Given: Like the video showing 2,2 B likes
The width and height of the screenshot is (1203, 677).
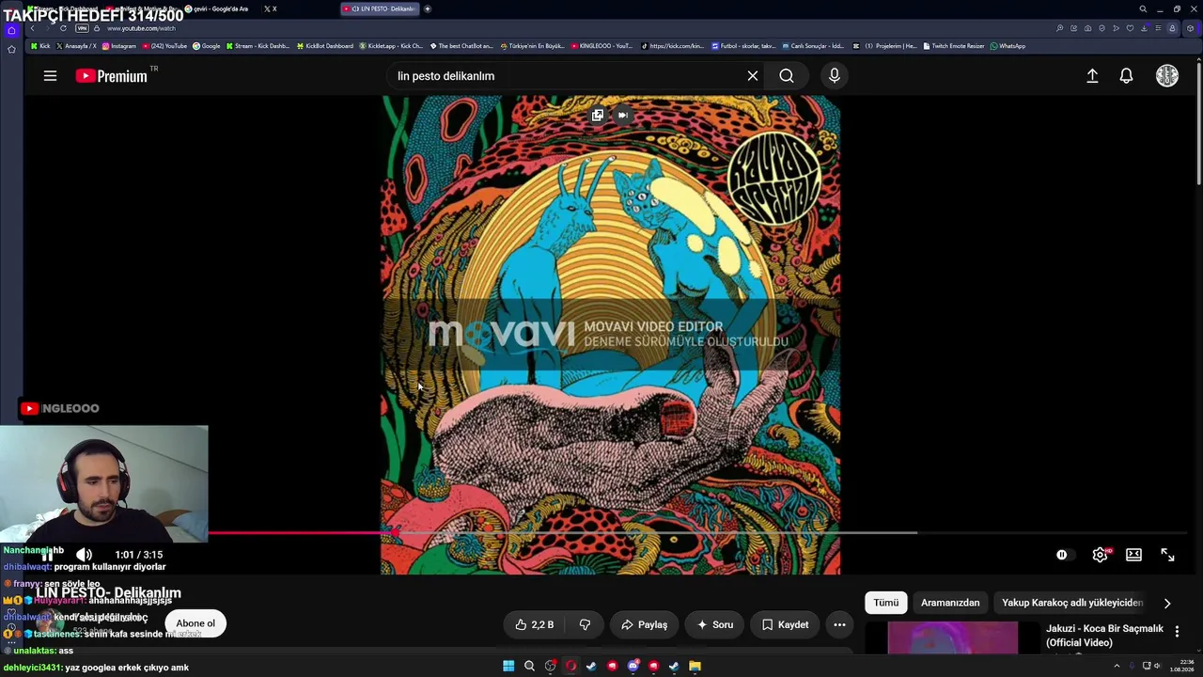Looking at the screenshot, I should 534,624.
